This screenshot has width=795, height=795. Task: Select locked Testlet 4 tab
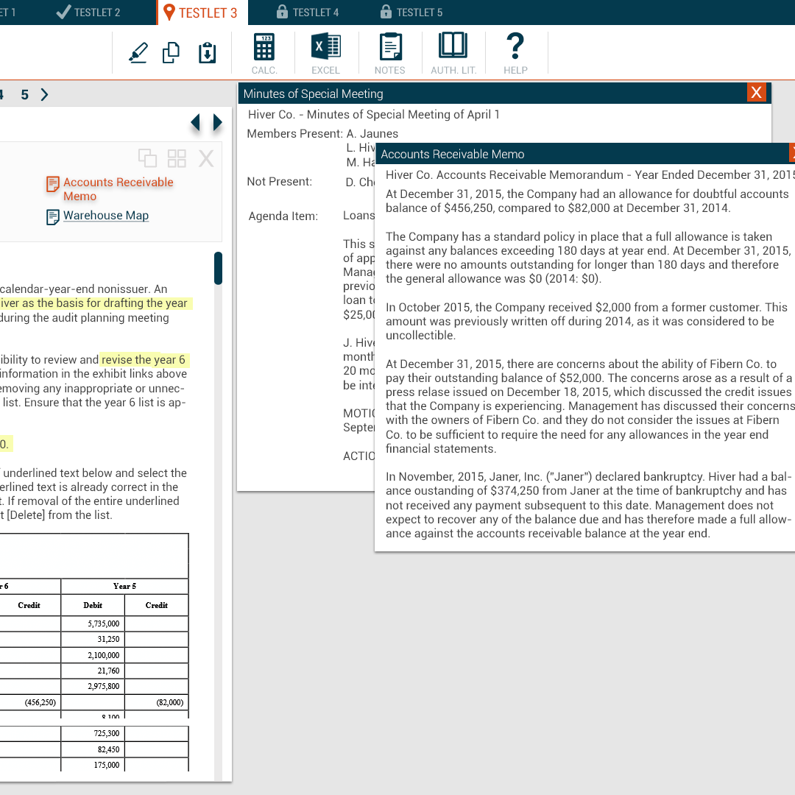308,13
